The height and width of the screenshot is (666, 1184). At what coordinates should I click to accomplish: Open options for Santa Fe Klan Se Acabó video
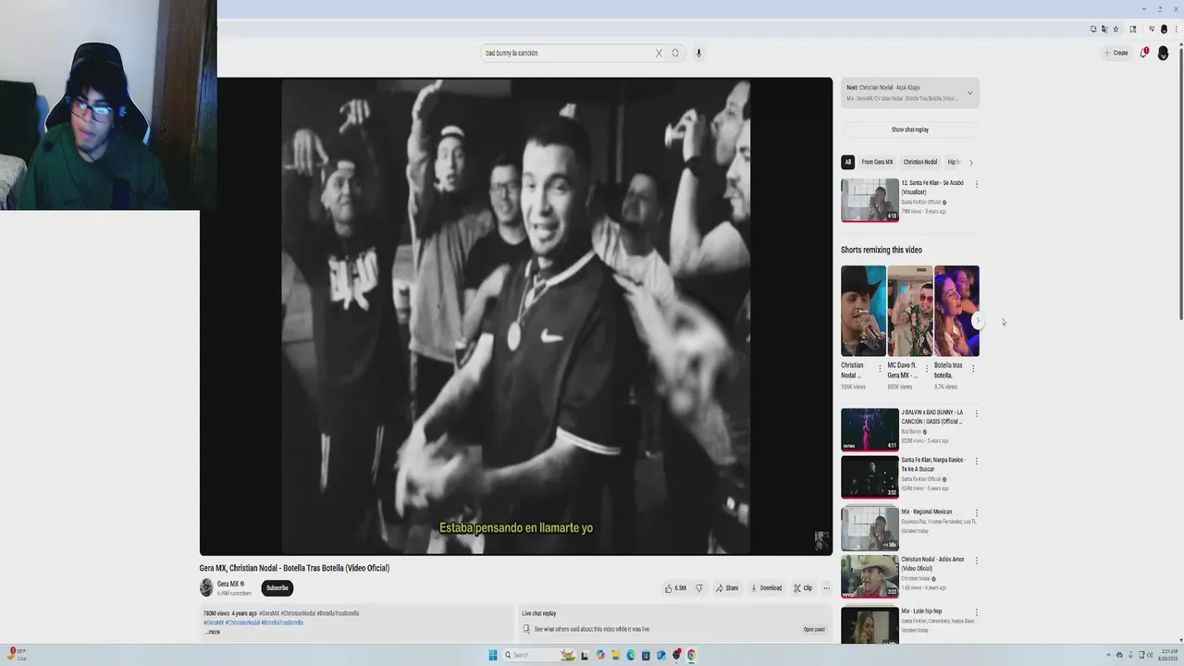click(977, 184)
